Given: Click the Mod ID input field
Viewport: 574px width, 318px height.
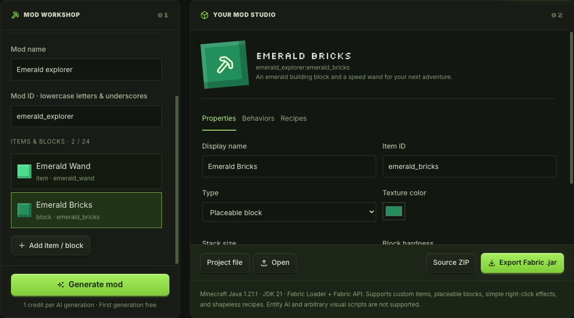Looking at the screenshot, I should pos(86,116).
